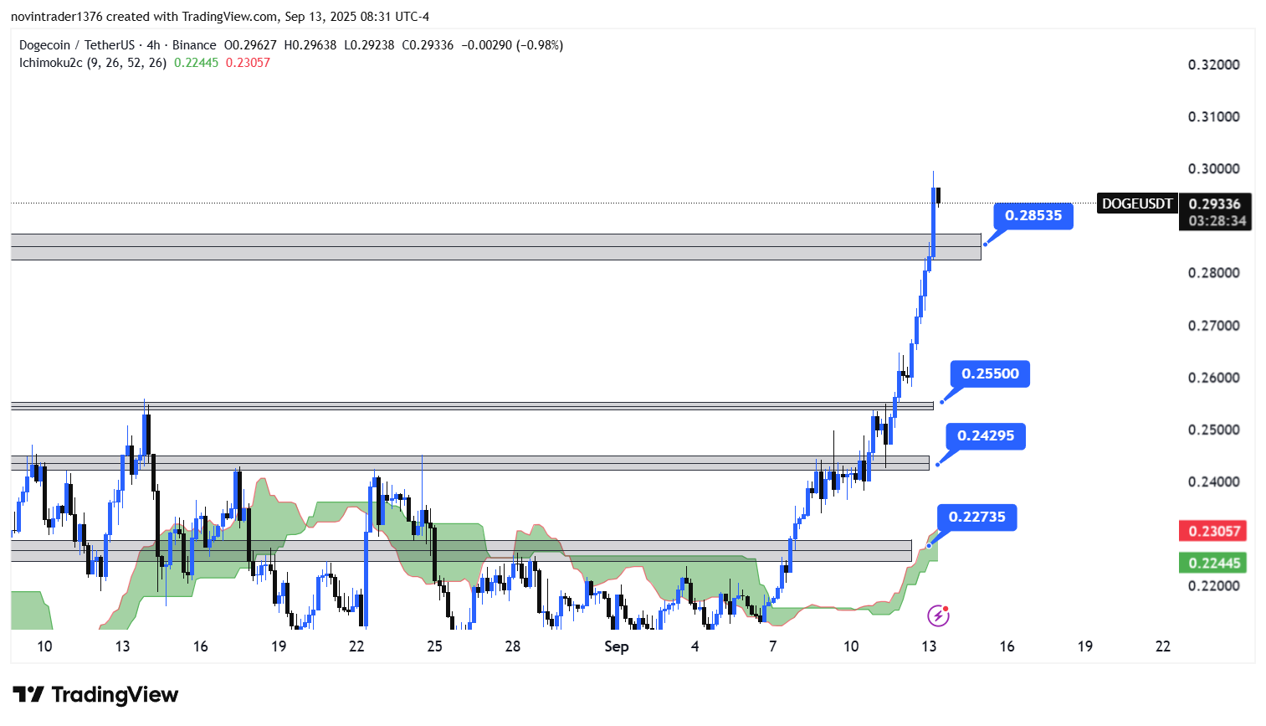Image resolution: width=1266 pixels, height=726 pixels.
Task: Click the date 13 on the time axis
Action: pyautogui.click(x=929, y=646)
